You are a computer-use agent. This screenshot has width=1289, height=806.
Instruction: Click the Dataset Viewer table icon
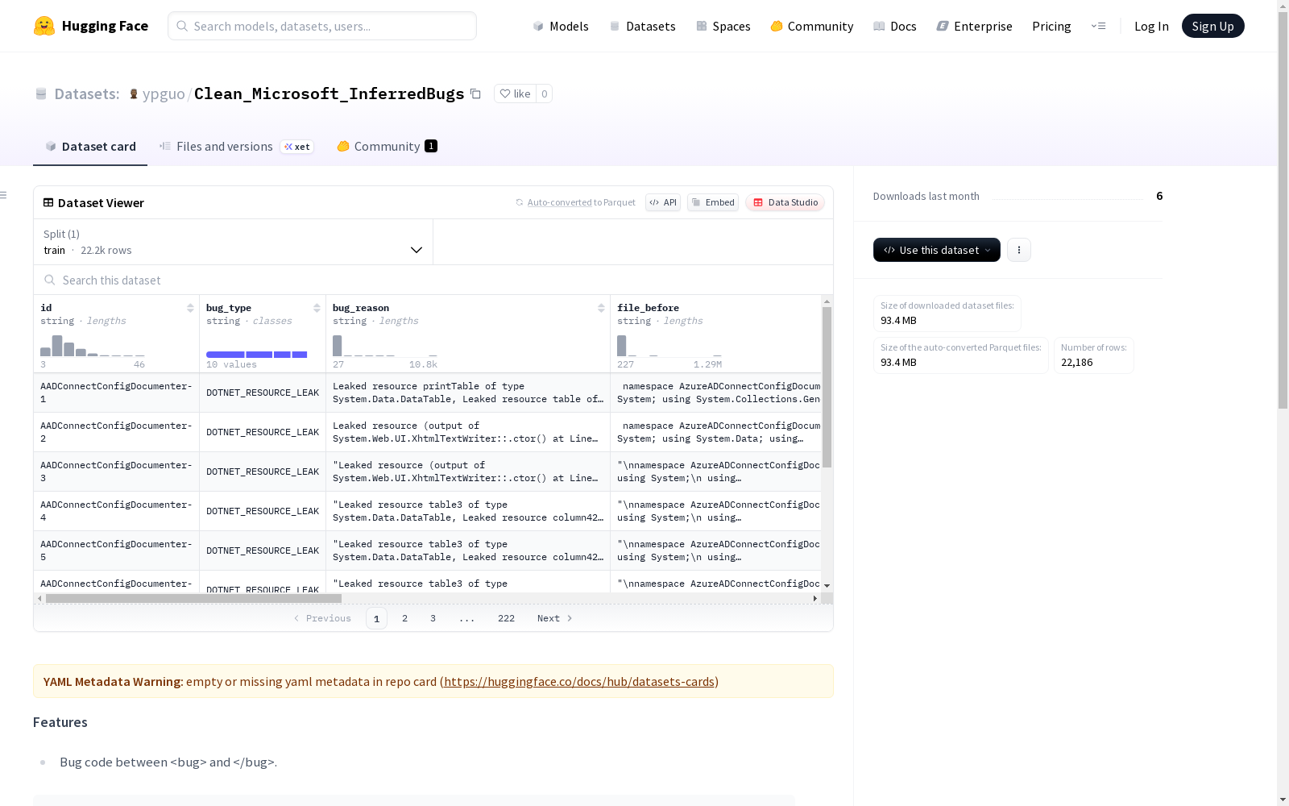48,202
